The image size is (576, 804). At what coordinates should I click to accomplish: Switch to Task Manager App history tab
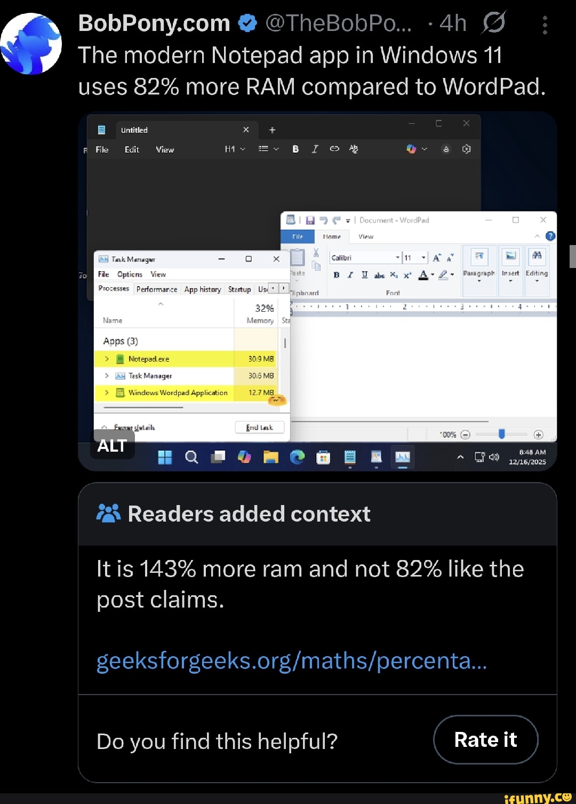(202, 289)
